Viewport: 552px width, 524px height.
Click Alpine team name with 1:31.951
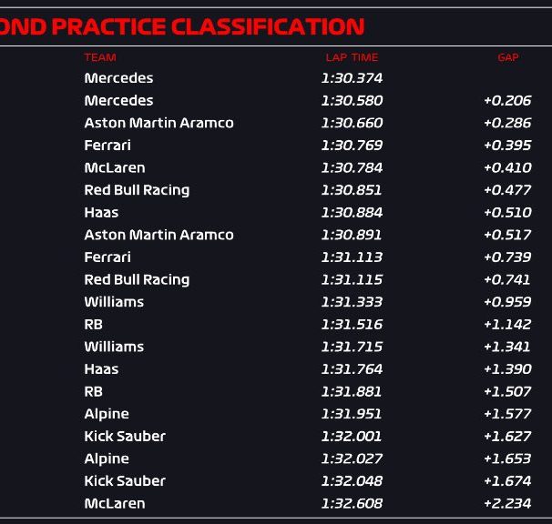point(107,414)
